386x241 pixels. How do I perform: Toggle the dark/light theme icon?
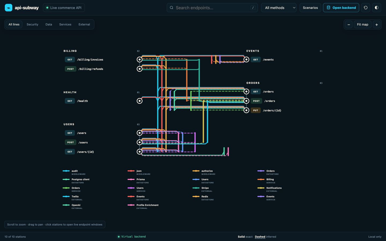coord(377,7)
